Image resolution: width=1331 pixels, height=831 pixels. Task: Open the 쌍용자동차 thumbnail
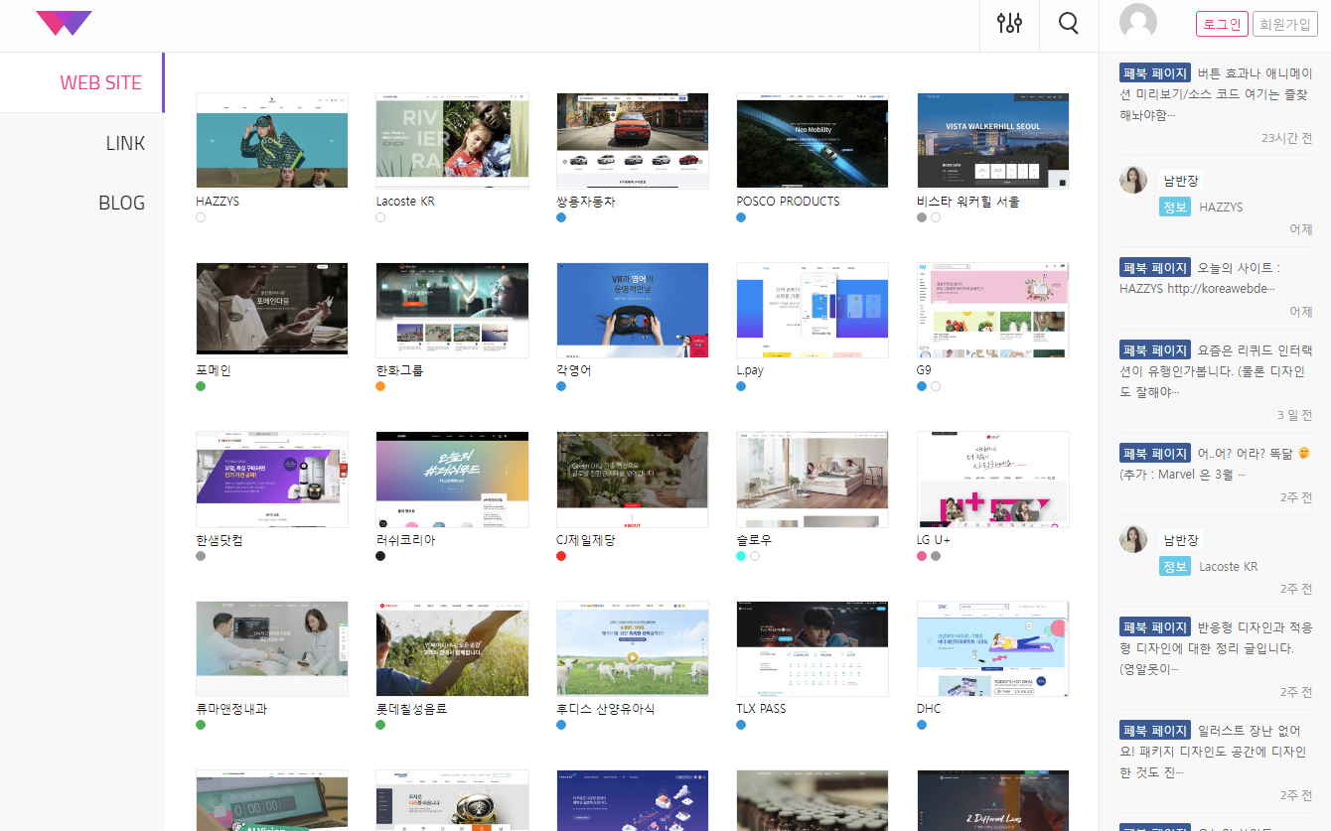[633, 141]
